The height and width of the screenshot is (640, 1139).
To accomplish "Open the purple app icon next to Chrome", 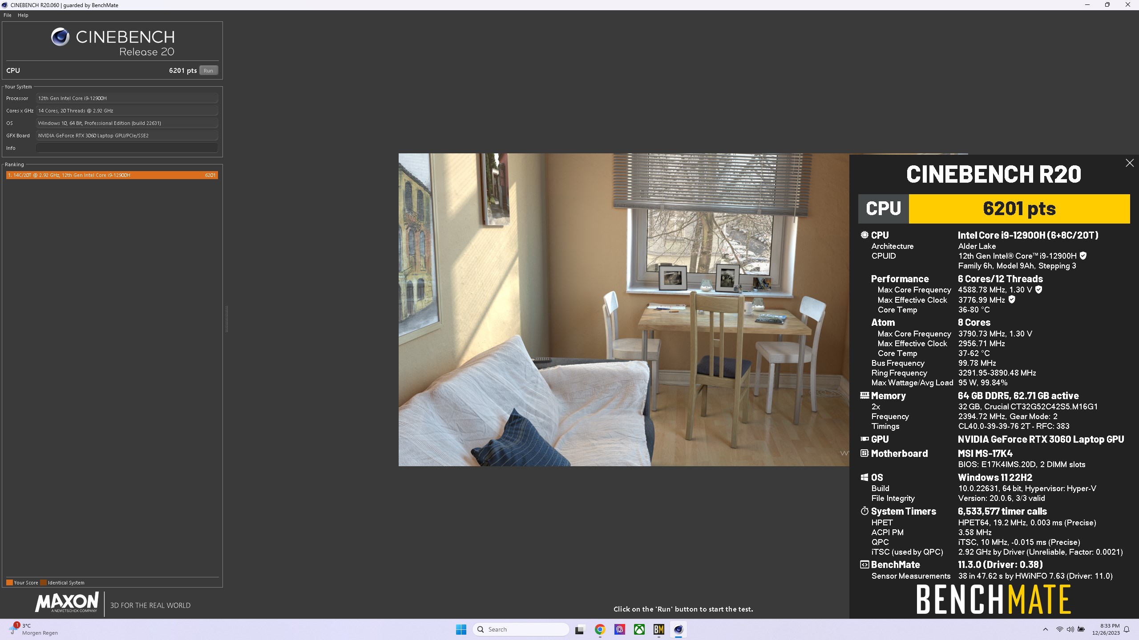I will [x=619, y=629].
